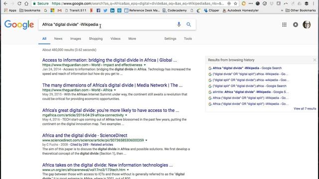Click the yellow circle extension icon
Screen dimensions: 319x179
(x=244, y=3)
